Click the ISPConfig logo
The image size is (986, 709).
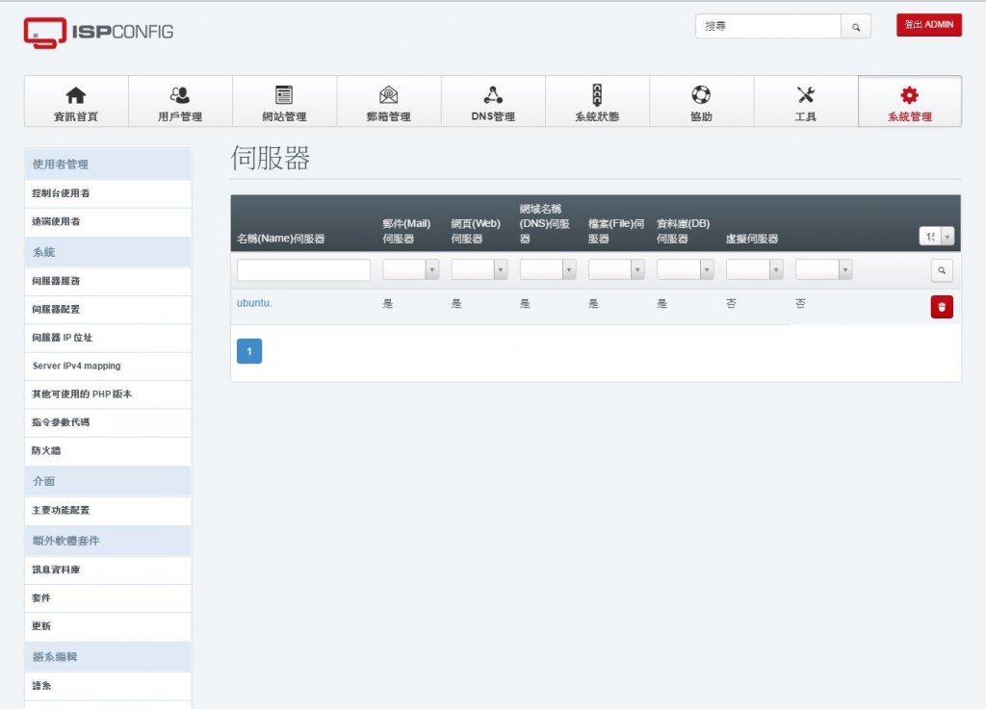[x=98, y=32]
